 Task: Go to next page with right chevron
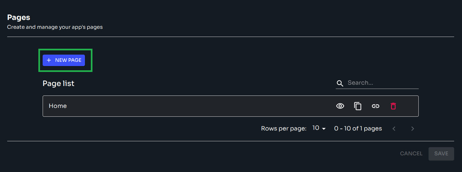pos(412,129)
